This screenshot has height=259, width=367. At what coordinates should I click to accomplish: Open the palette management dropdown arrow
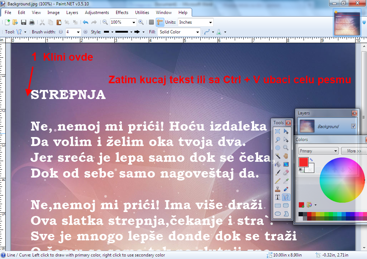click(x=315, y=205)
